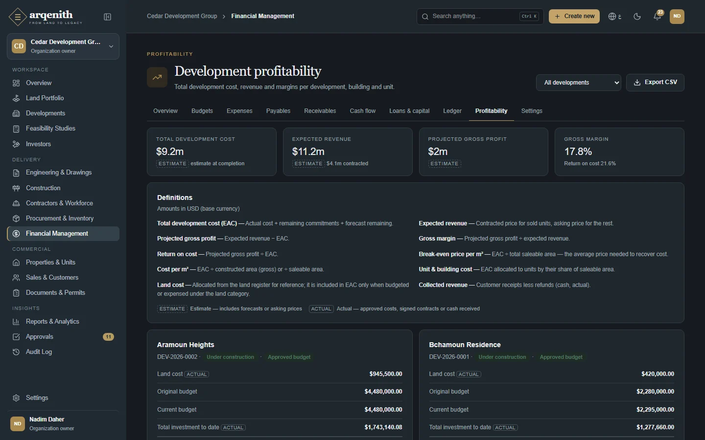Open Documents & Permits icon
The width and height of the screenshot is (705, 440).
(x=16, y=293)
